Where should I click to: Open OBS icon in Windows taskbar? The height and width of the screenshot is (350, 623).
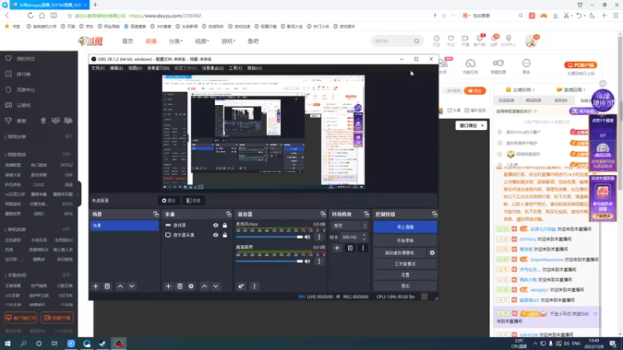coord(118,344)
